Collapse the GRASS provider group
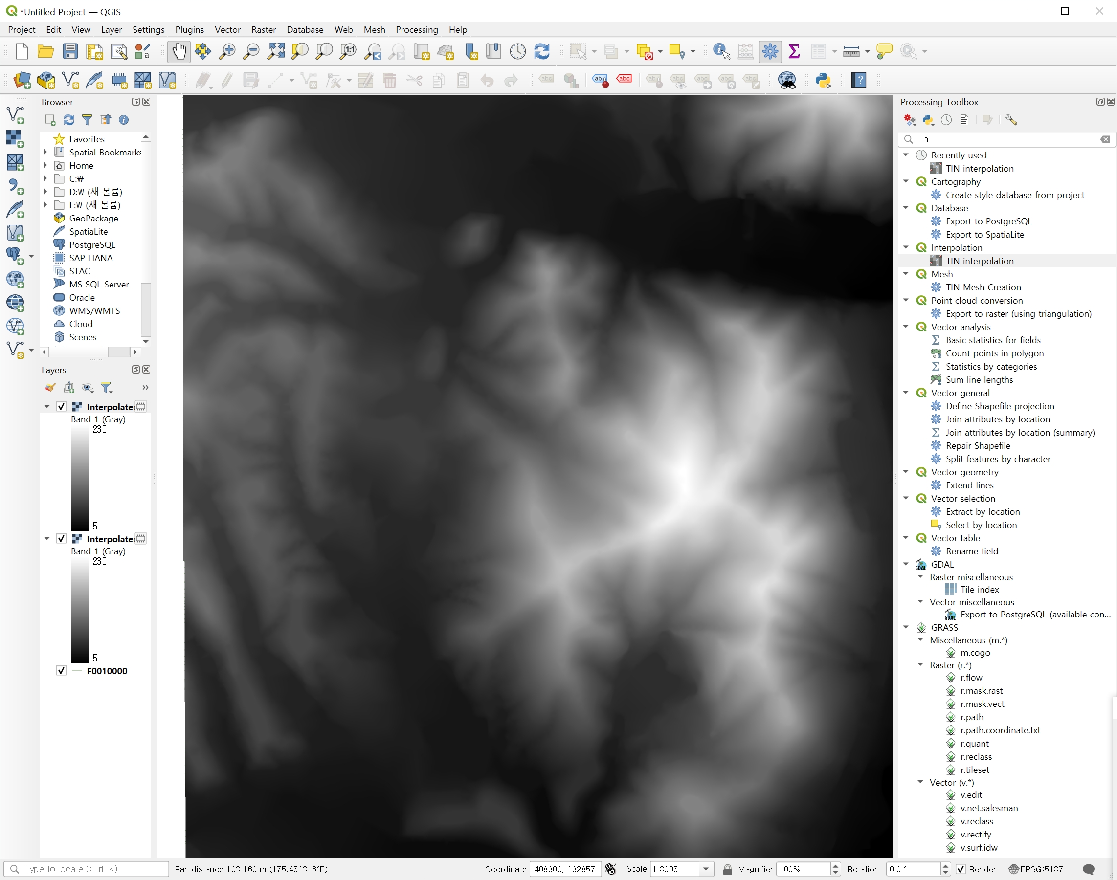This screenshot has height=880, width=1117. pyautogui.click(x=906, y=628)
